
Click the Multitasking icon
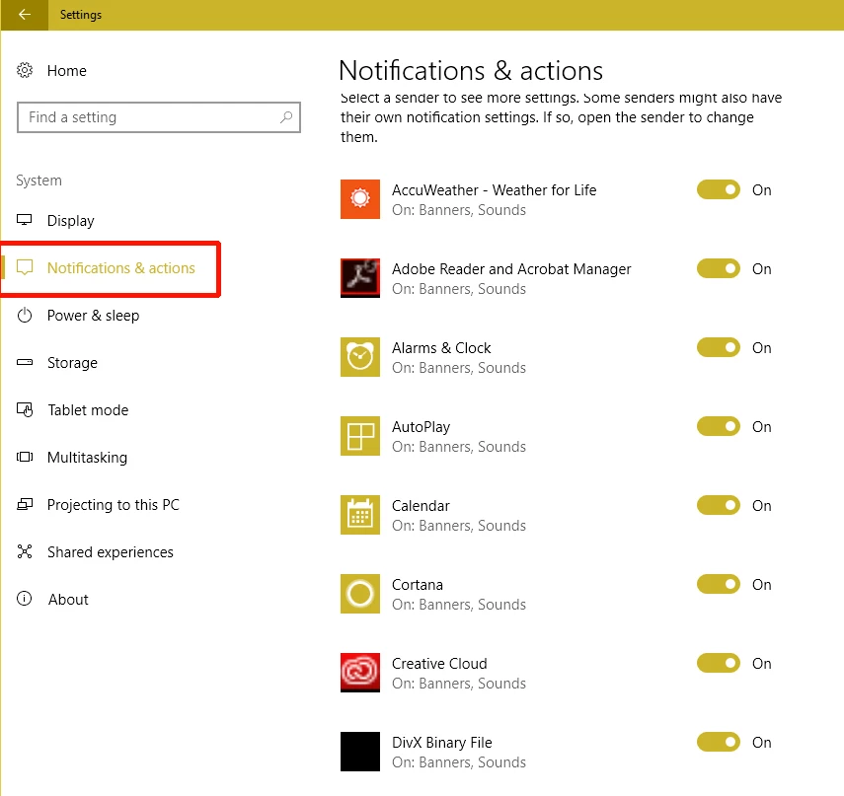click(25, 457)
